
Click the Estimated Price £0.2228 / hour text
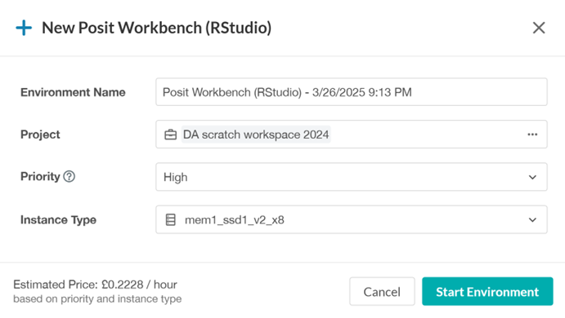[x=95, y=285]
